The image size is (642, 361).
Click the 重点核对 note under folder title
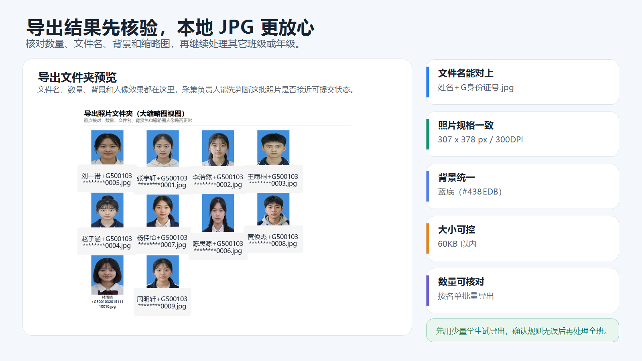point(138,120)
